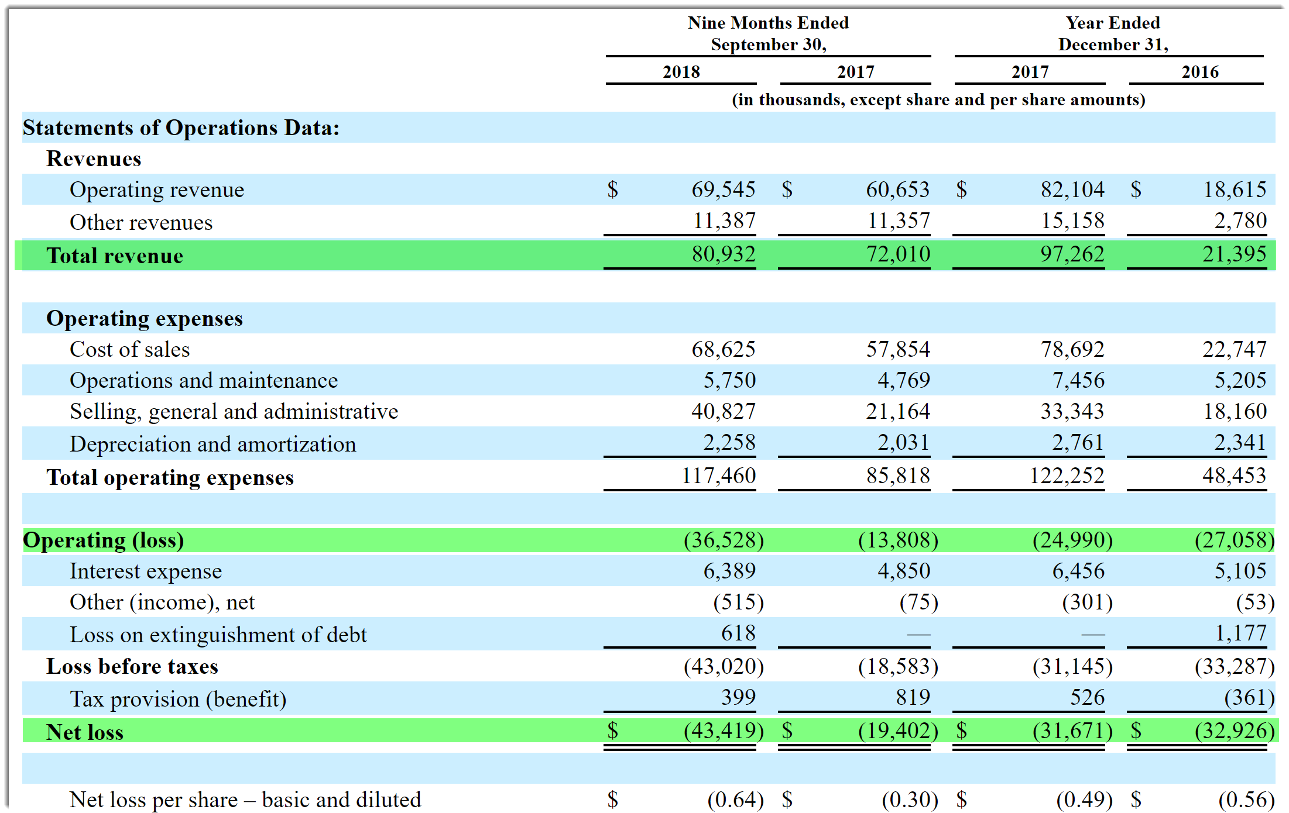Screen dimensions: 1289x813
Task: Click the '(in thousands, except share...)' note
Action: coord(938,100)
